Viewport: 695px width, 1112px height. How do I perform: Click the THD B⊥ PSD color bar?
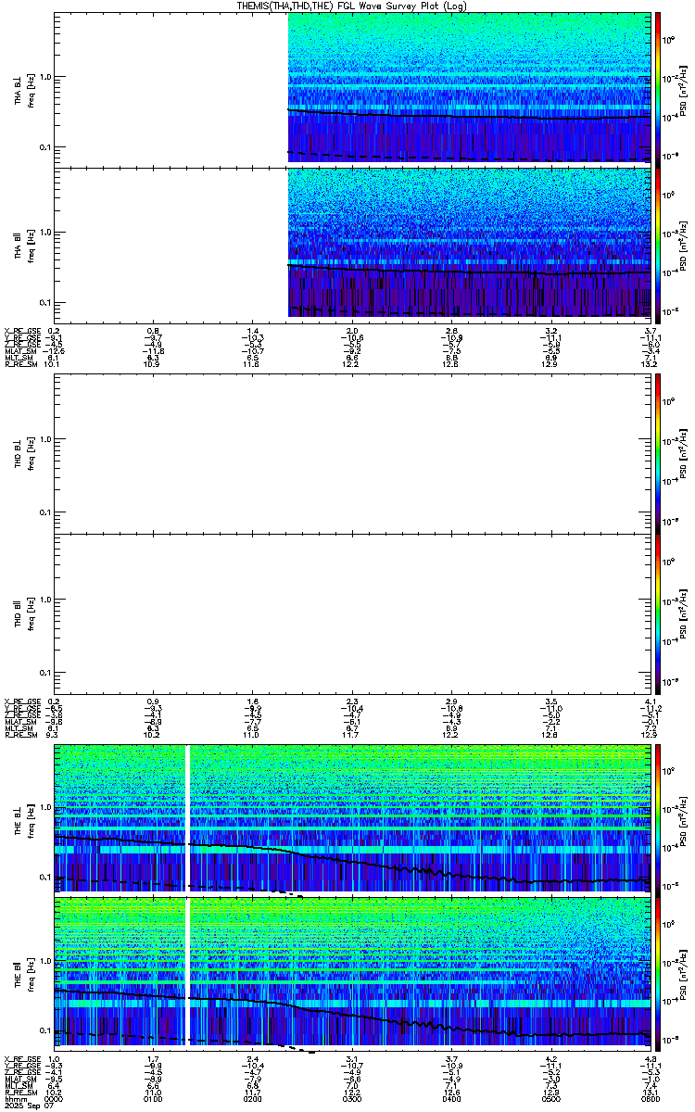(x=658, y=452)
